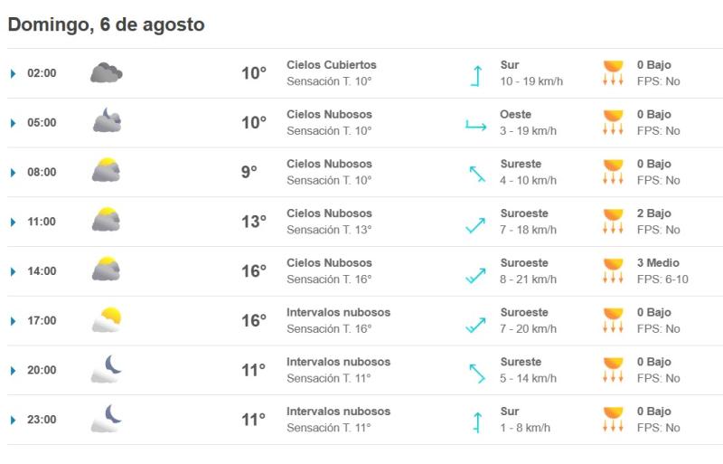Click the 3 Medio UV label
This screenshot has width=723, height=464.
click(x=658, y=263)
